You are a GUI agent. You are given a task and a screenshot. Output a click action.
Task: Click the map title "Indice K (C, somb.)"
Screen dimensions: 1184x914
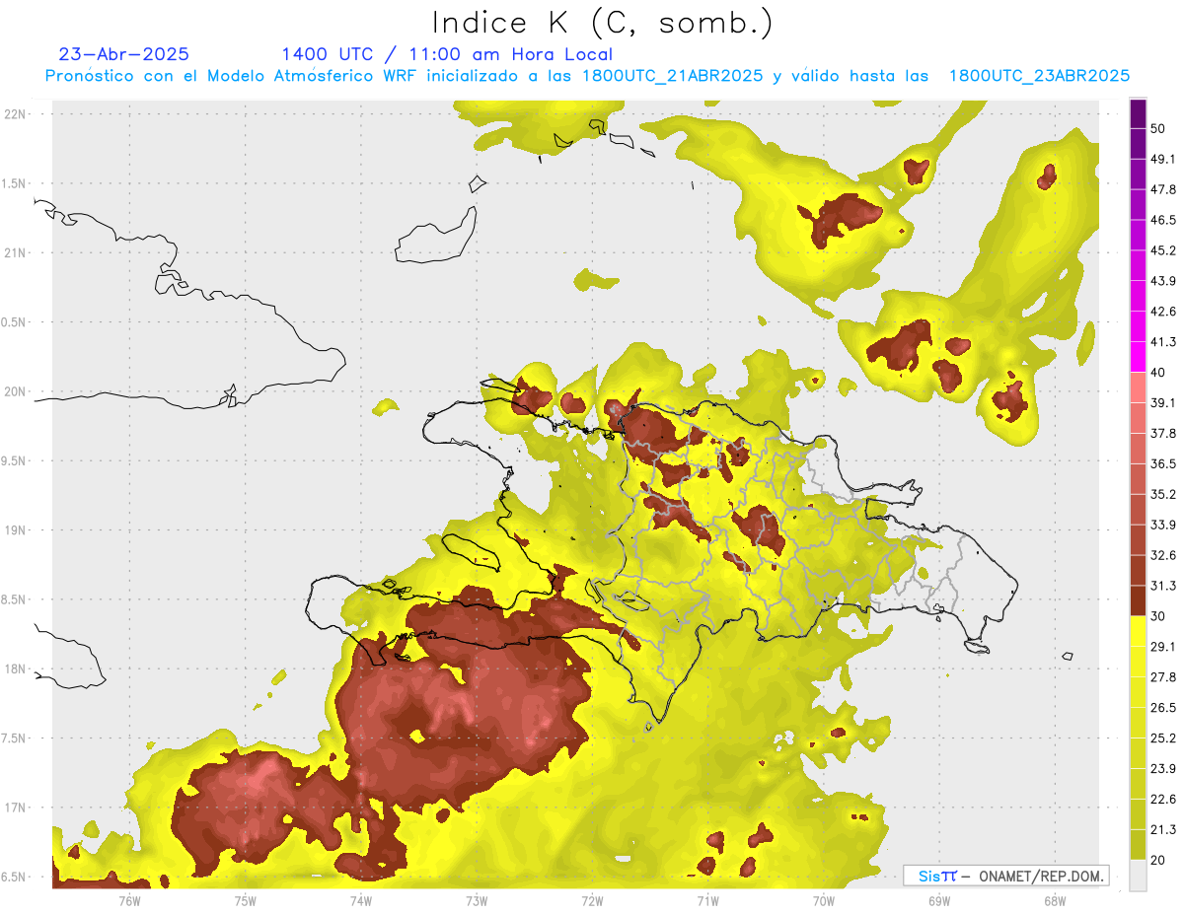pyautogui.click(x=603, y=23)
